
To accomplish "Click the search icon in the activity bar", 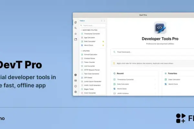I will [x=76, y=28].
